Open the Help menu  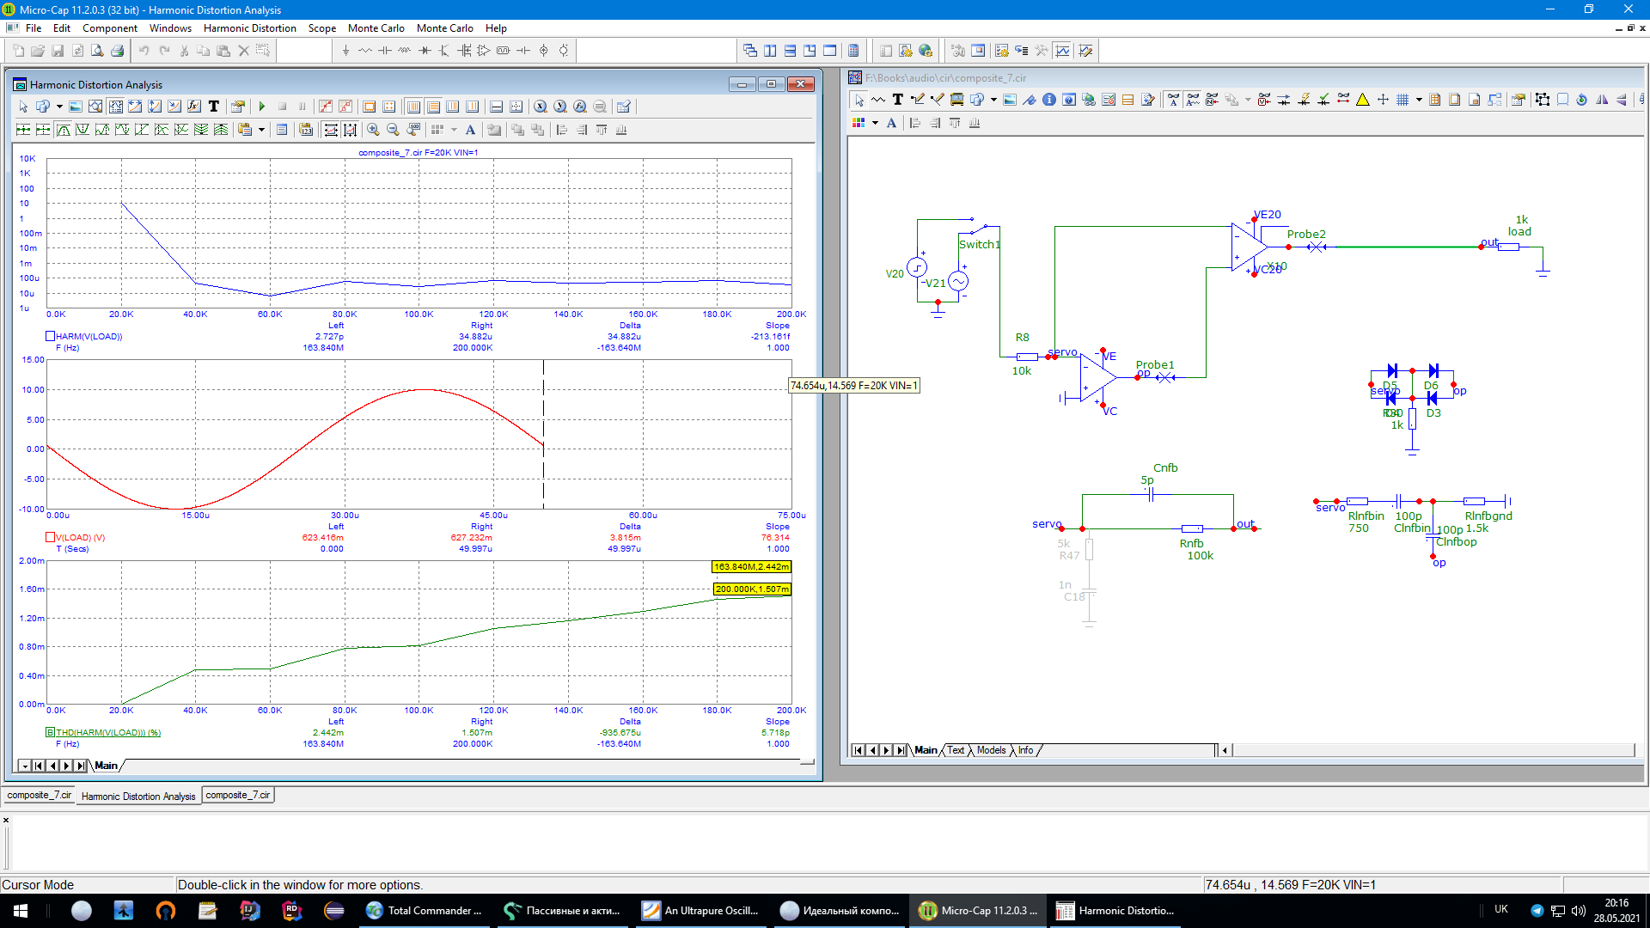496,27
